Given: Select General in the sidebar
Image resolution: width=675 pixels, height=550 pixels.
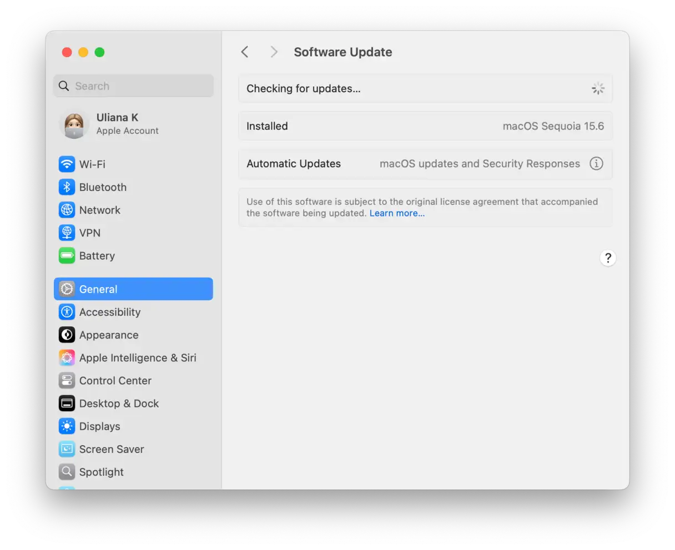Looking at the screenshot, I should [x=133, y=289].
